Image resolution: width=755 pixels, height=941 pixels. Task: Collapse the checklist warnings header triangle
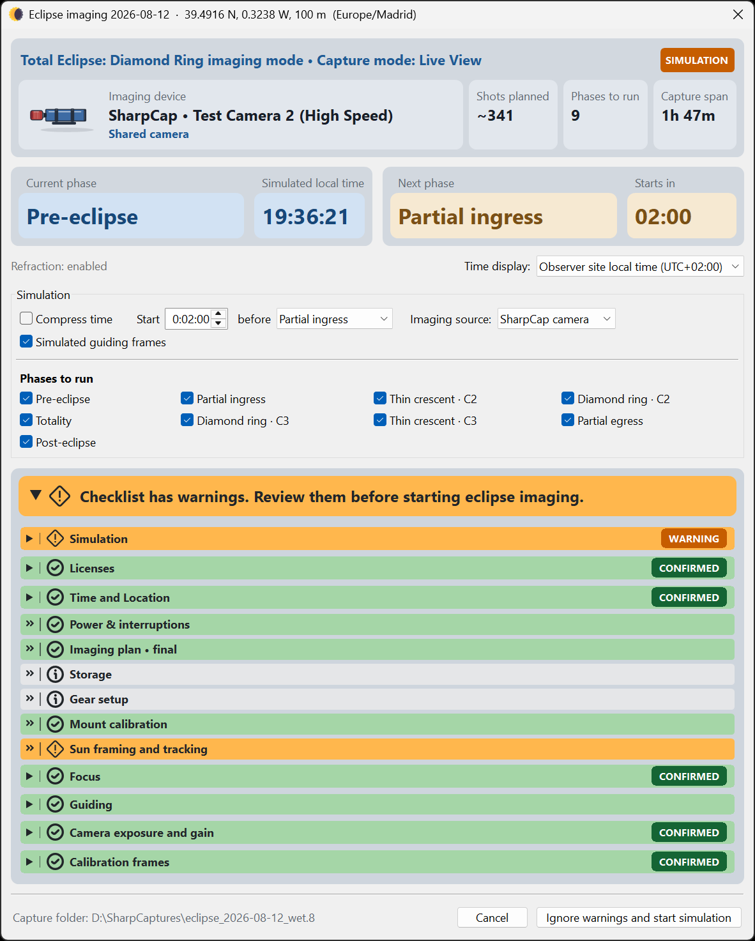(36, 495)
